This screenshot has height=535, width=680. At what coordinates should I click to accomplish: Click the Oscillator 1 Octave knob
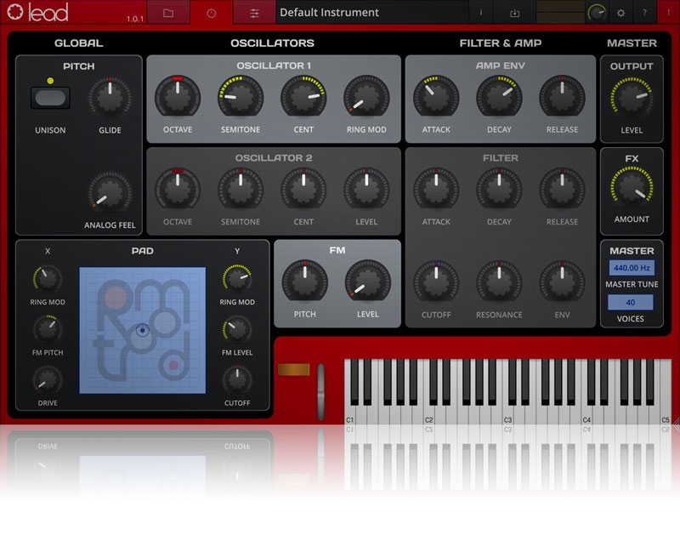point(178,97)
